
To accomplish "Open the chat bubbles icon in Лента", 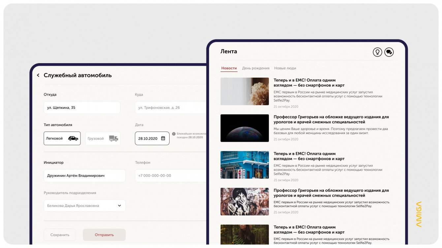I will pos(389,52).
